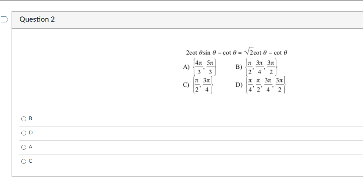Click choice A) set 4π/3, 5π/3 in image
Screen dimensions: 363x181
coord(199,67)
